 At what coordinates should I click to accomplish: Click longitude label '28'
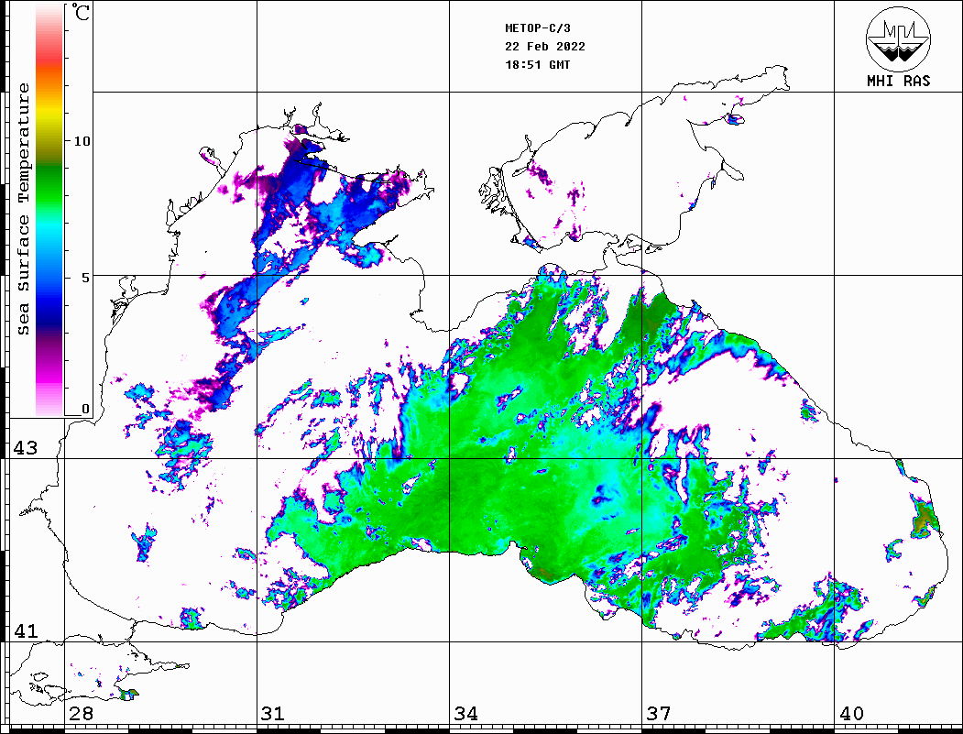pos(81,714)
